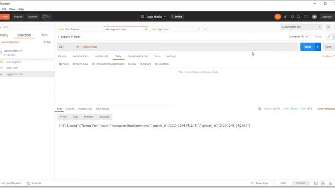Click the workspace grid icon beside Logic Hacks
The height and width of the screenshot is (188, 335).
[x=142, y=17]
